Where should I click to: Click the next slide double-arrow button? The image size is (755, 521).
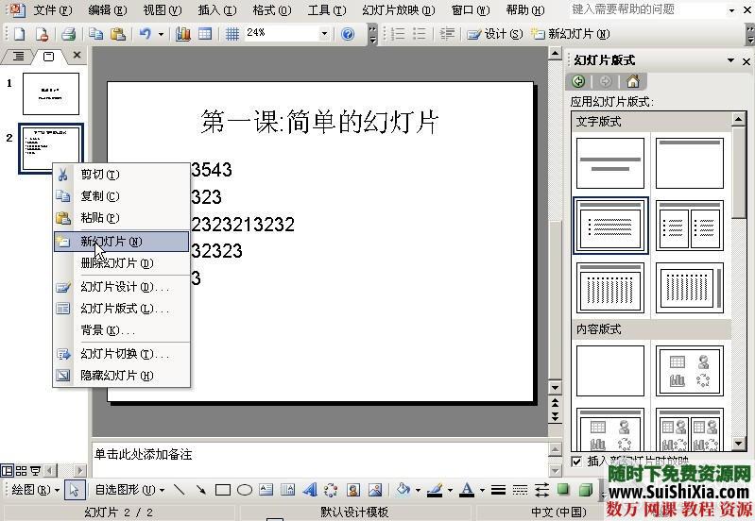pyautogui.click(x=556, y=415)
